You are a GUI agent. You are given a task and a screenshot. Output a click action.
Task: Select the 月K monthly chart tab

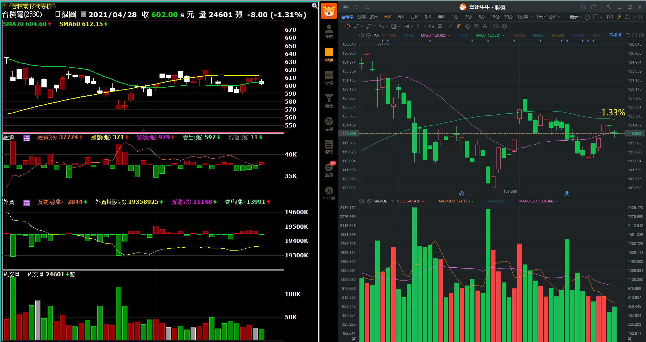coord(414,17)
